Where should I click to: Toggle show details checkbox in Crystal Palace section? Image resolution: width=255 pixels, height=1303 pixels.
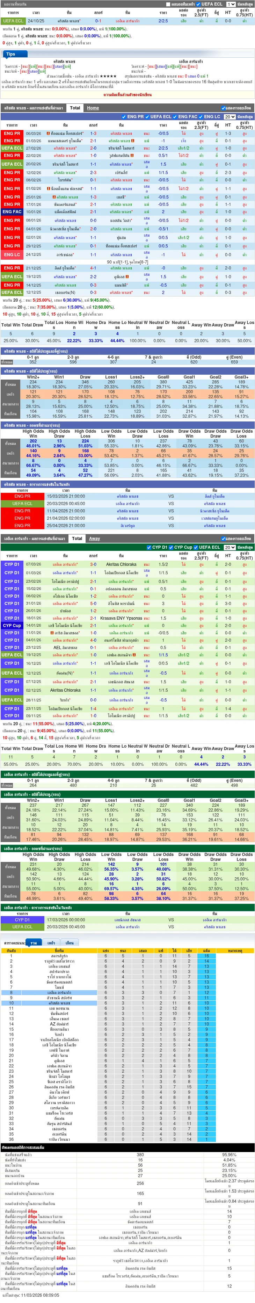[x=223, y=108]
